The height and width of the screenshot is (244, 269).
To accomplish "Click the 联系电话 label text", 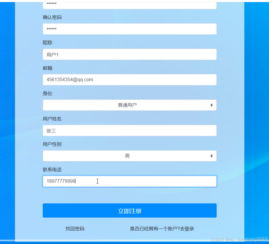I will (x=52, y=170).
